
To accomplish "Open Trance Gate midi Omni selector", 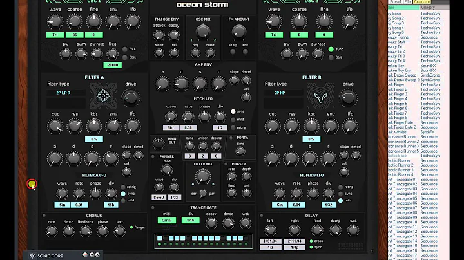I will [x=167, y=220].
